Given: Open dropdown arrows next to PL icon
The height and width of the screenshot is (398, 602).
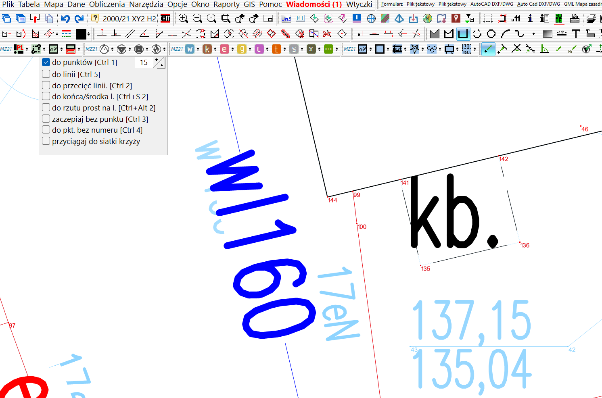Looking at the screenshot, I should (27, 49).
